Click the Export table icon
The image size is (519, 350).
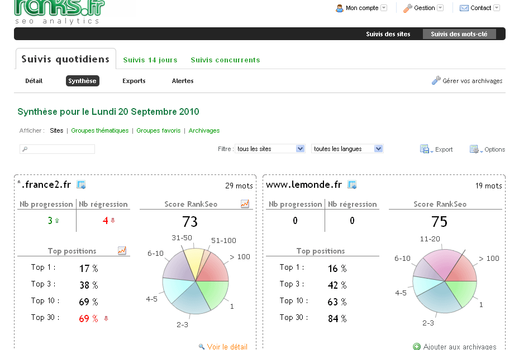pos(425,149)
